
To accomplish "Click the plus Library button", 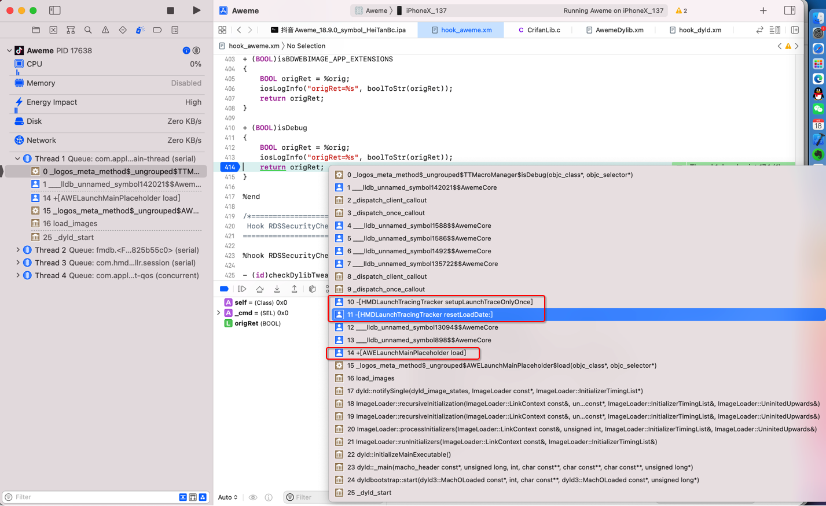I will pos(763,10).
